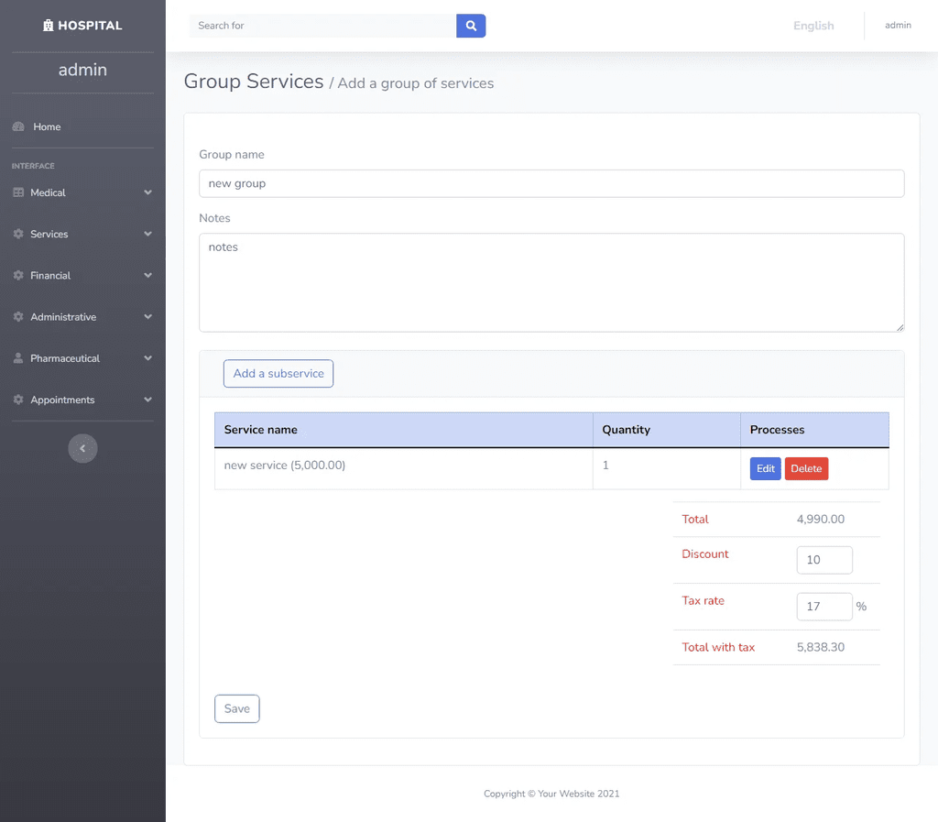Click the hospital building logo icon
938x822 pixels.
pos(49,25)
